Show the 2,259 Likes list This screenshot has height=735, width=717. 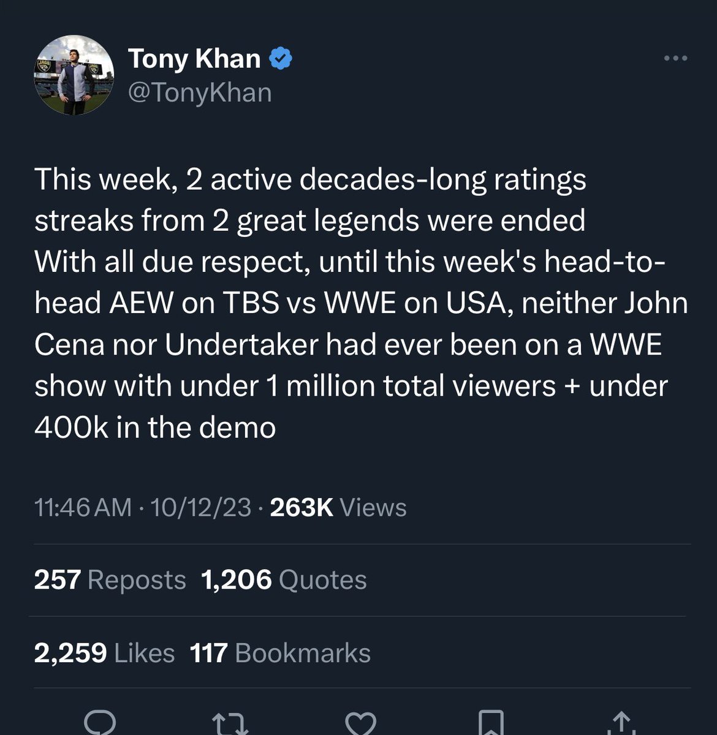click(x=104, y=653)
